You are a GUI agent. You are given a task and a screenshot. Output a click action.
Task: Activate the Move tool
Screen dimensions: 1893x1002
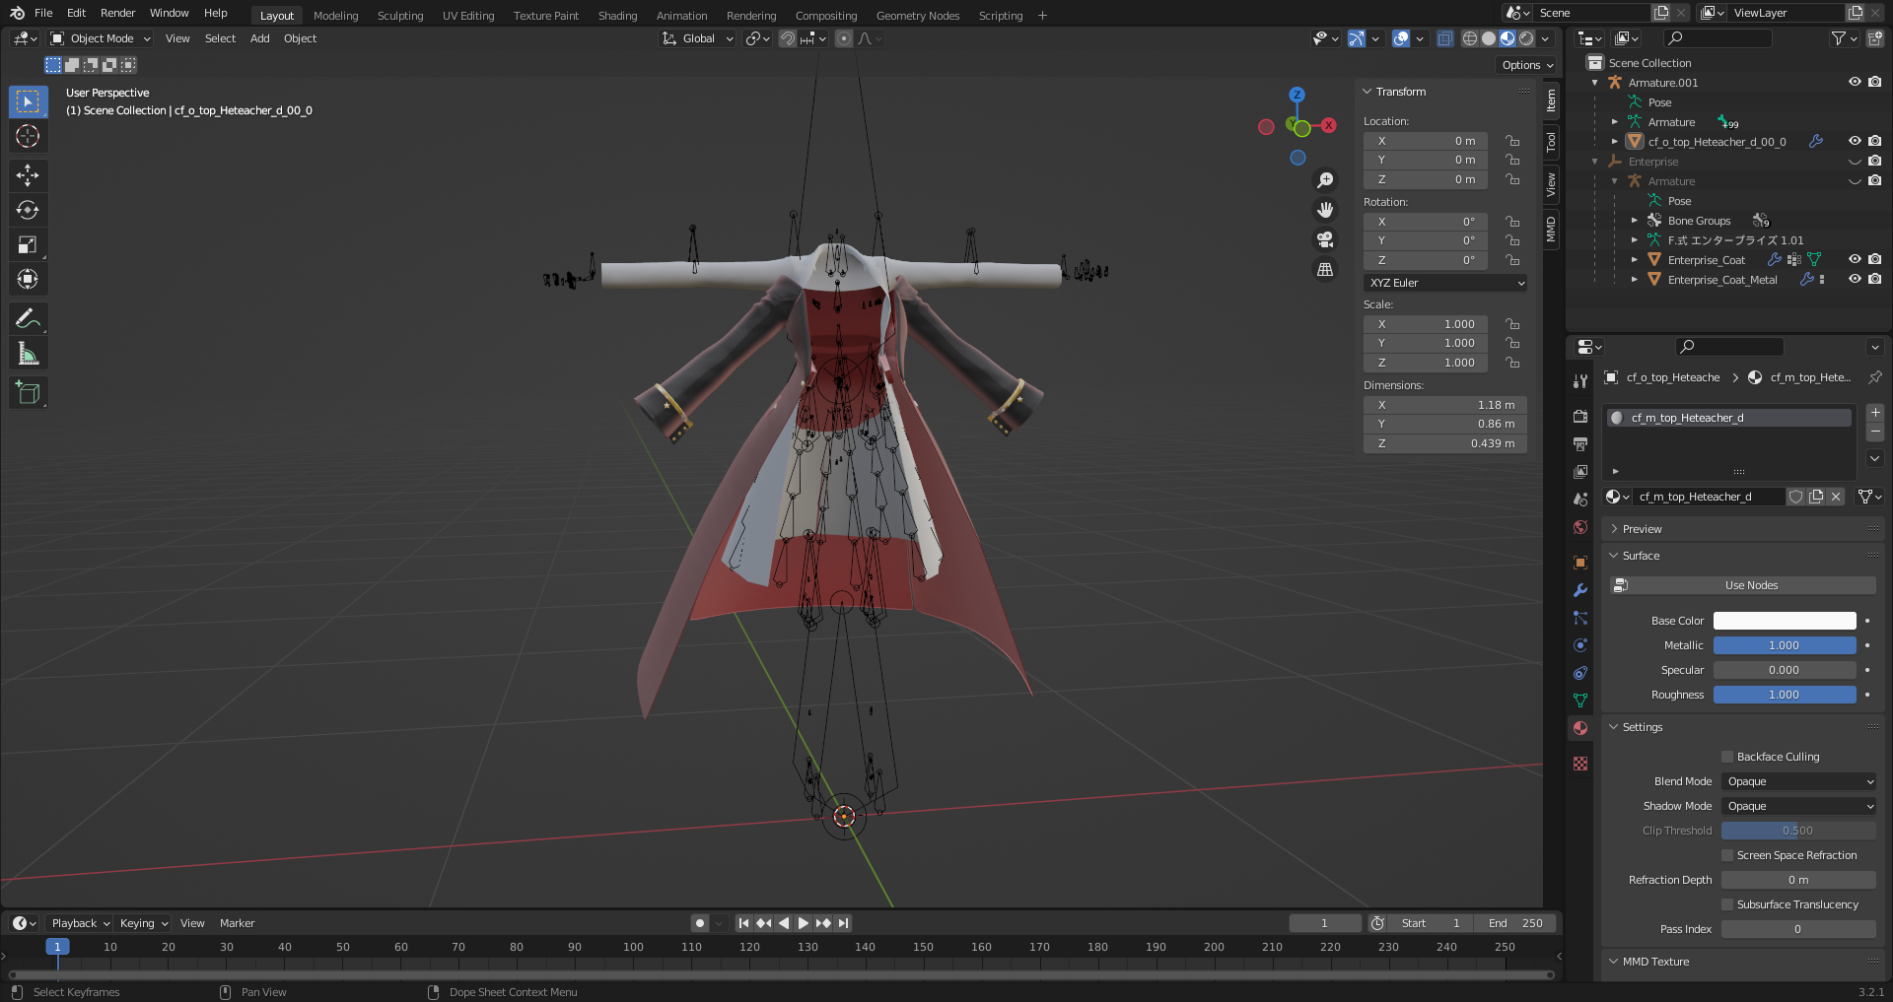tap(28, 175)
